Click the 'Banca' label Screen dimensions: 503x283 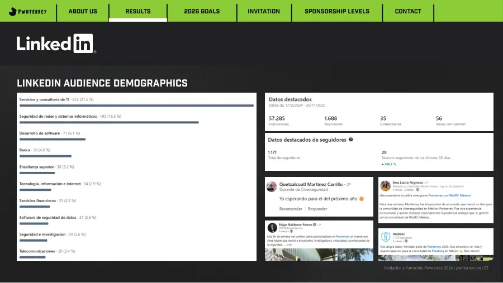click(x=25, y=150)
